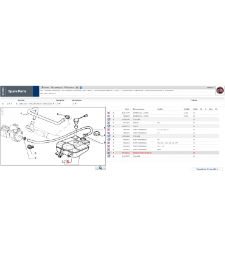Click the magnifier button below the diagram
The height and width of the screenshot is (257, 225).
point(100,168)
